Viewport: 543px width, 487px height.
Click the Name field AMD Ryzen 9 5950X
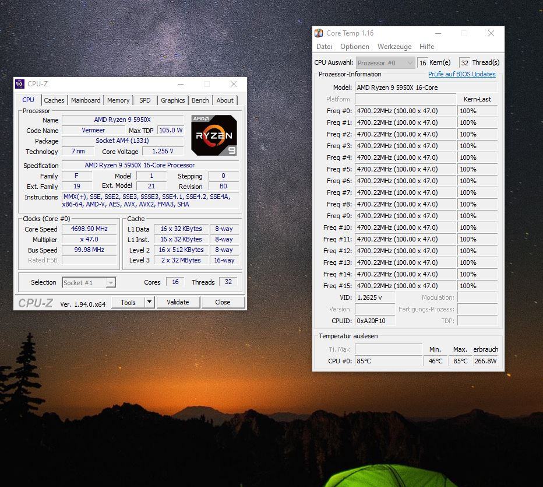(122, 120)
